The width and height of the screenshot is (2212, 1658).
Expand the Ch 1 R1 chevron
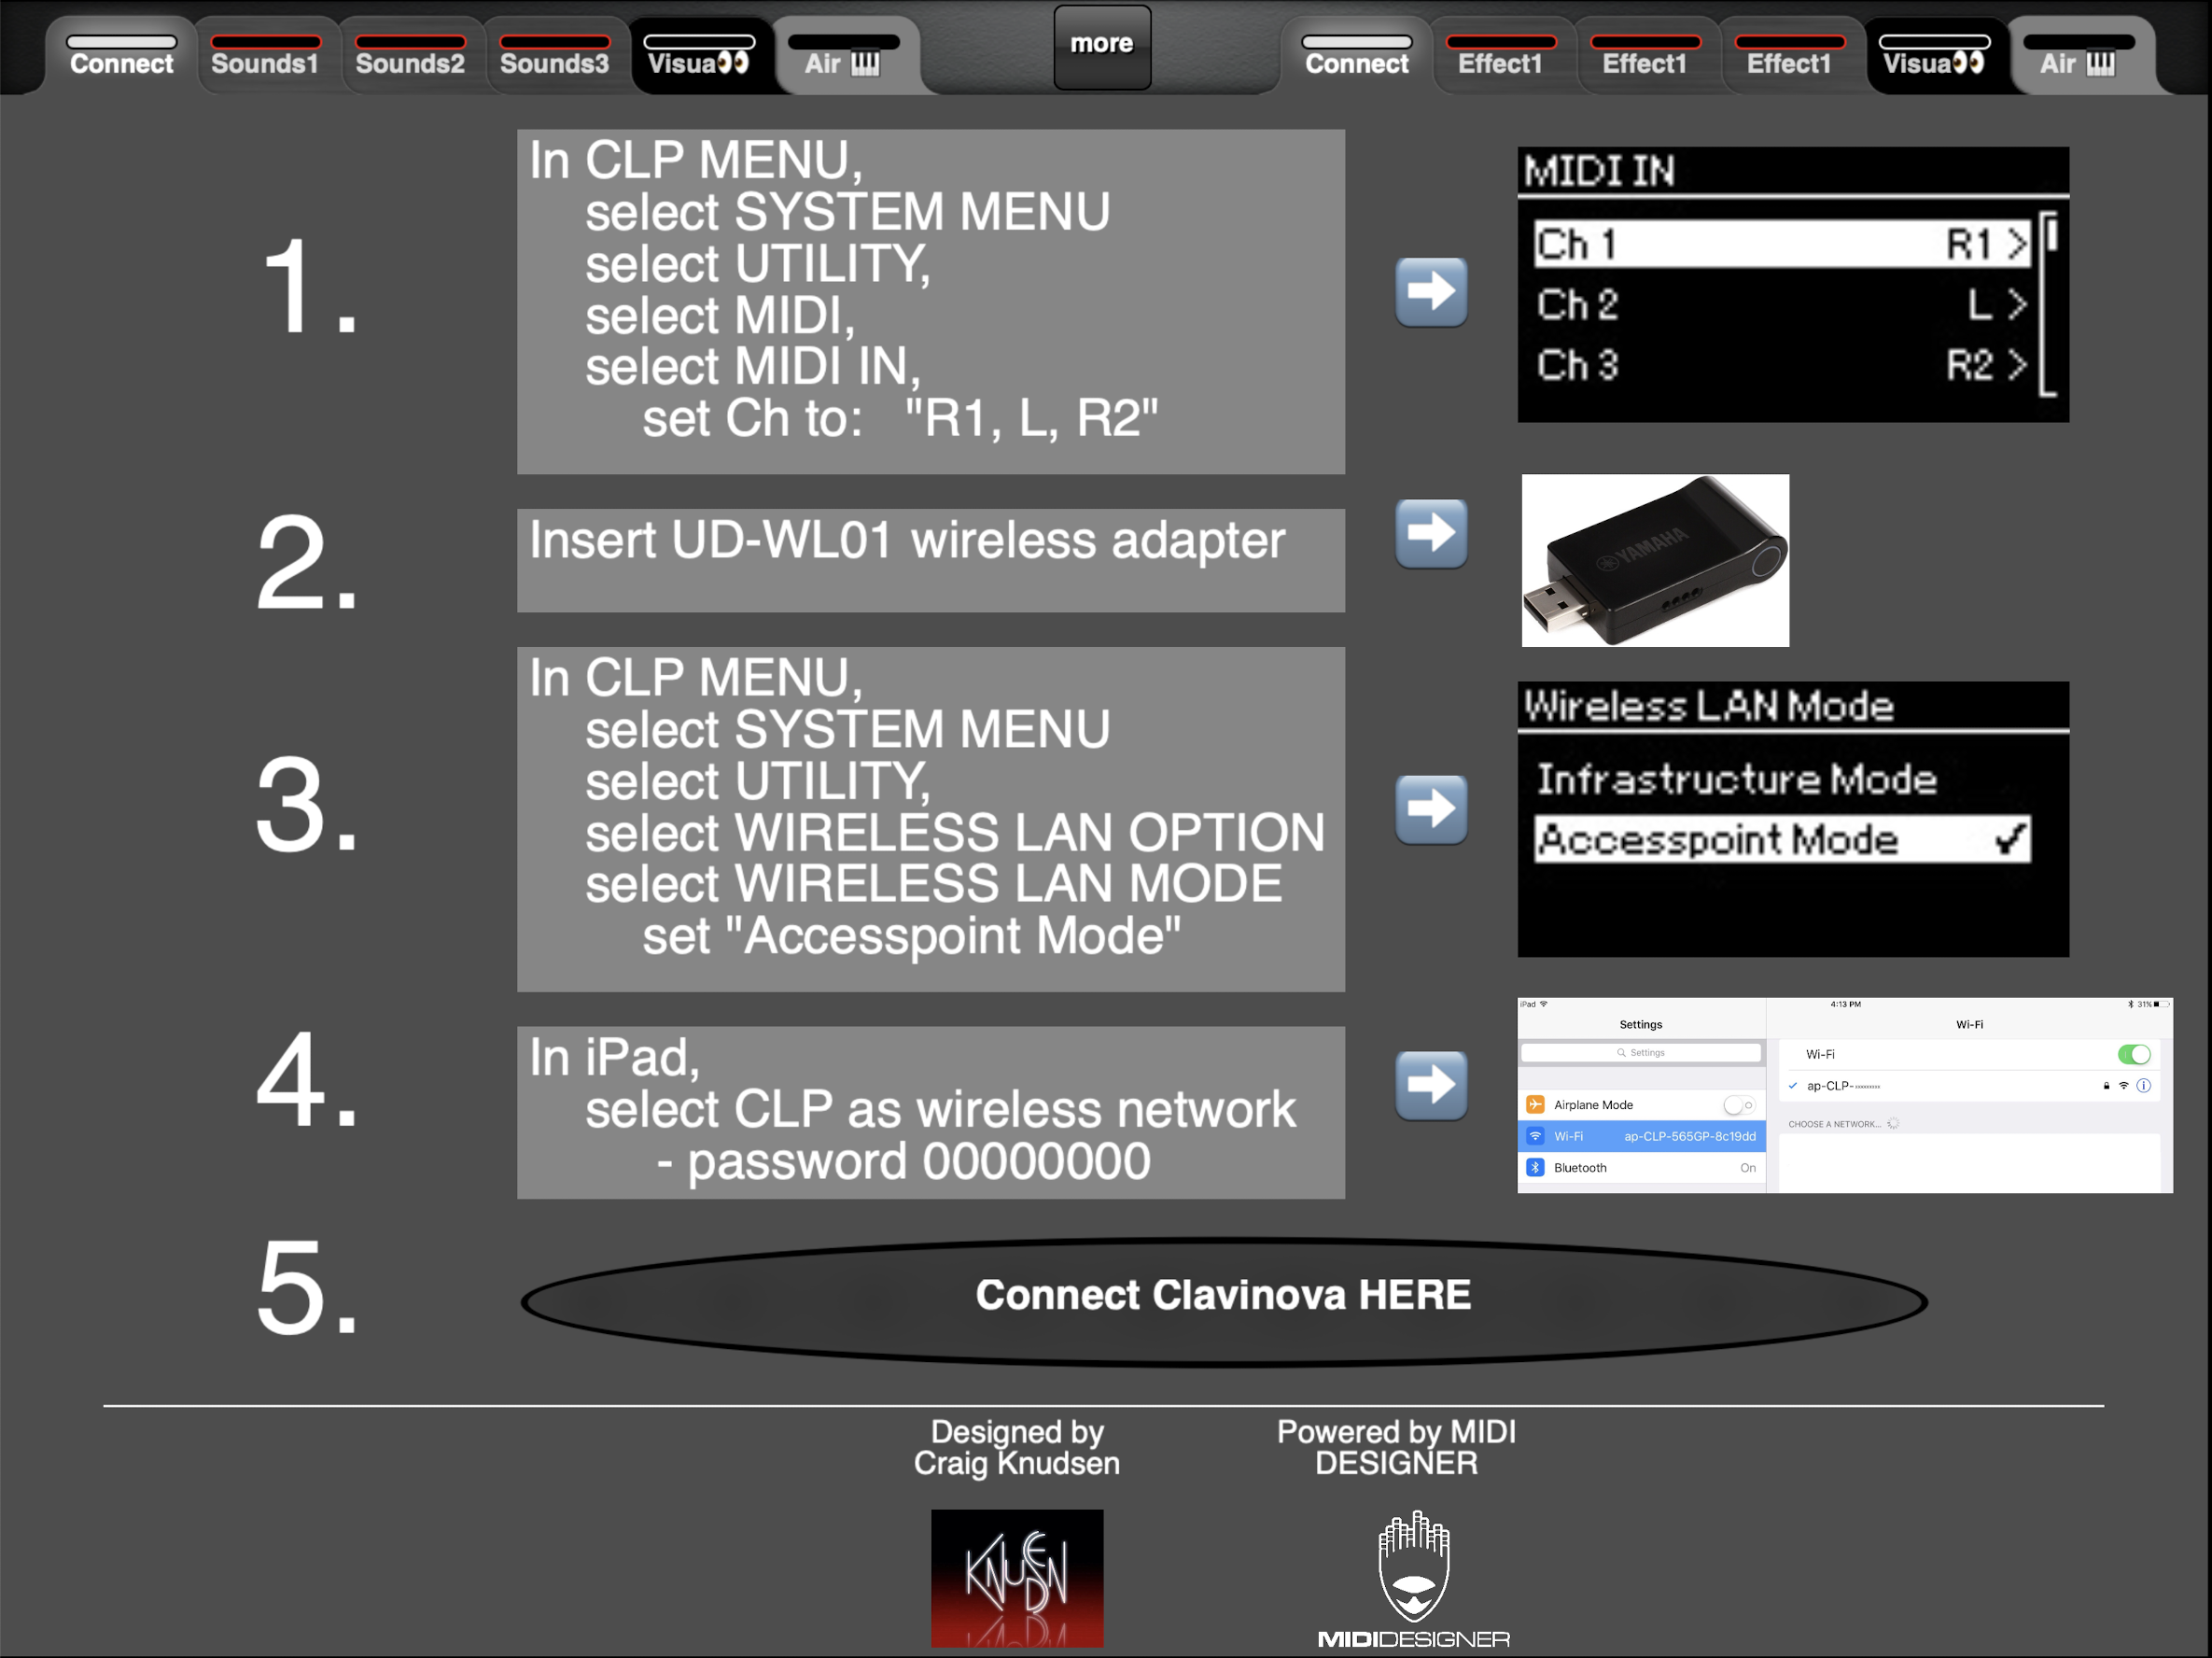(2016, 244)
